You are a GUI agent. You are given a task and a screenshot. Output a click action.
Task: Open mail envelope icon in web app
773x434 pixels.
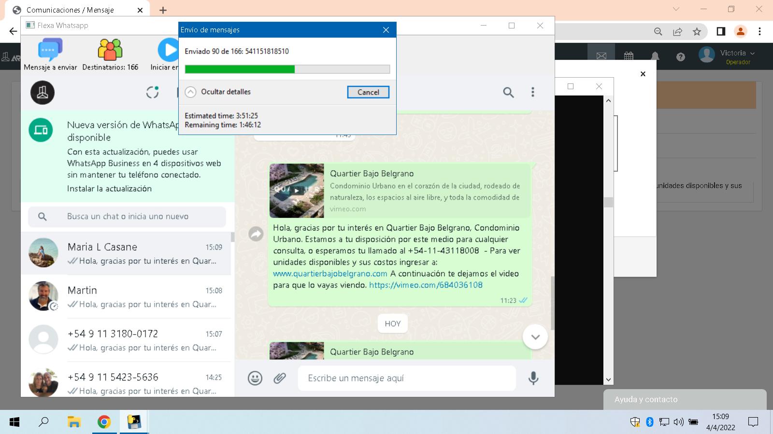click(x=601, y=56)
